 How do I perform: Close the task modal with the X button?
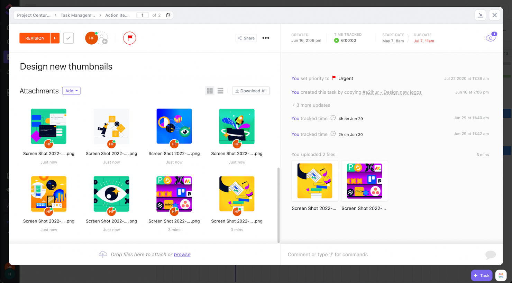495,15
